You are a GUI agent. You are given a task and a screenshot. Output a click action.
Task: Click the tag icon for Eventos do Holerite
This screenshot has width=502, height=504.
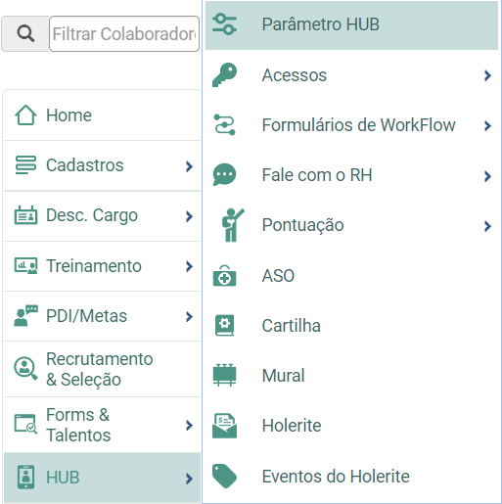tap(224, 476)
